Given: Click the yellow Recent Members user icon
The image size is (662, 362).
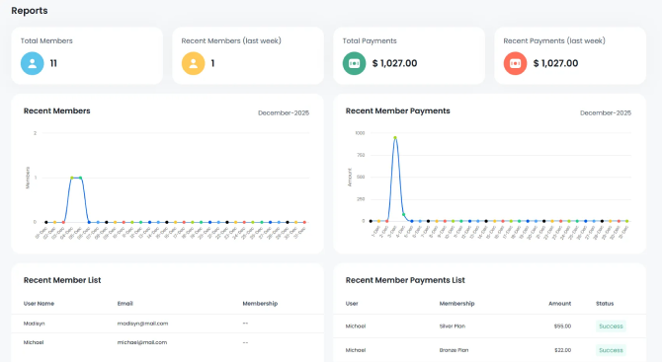Looking at the screenshot, I should 194,63.
